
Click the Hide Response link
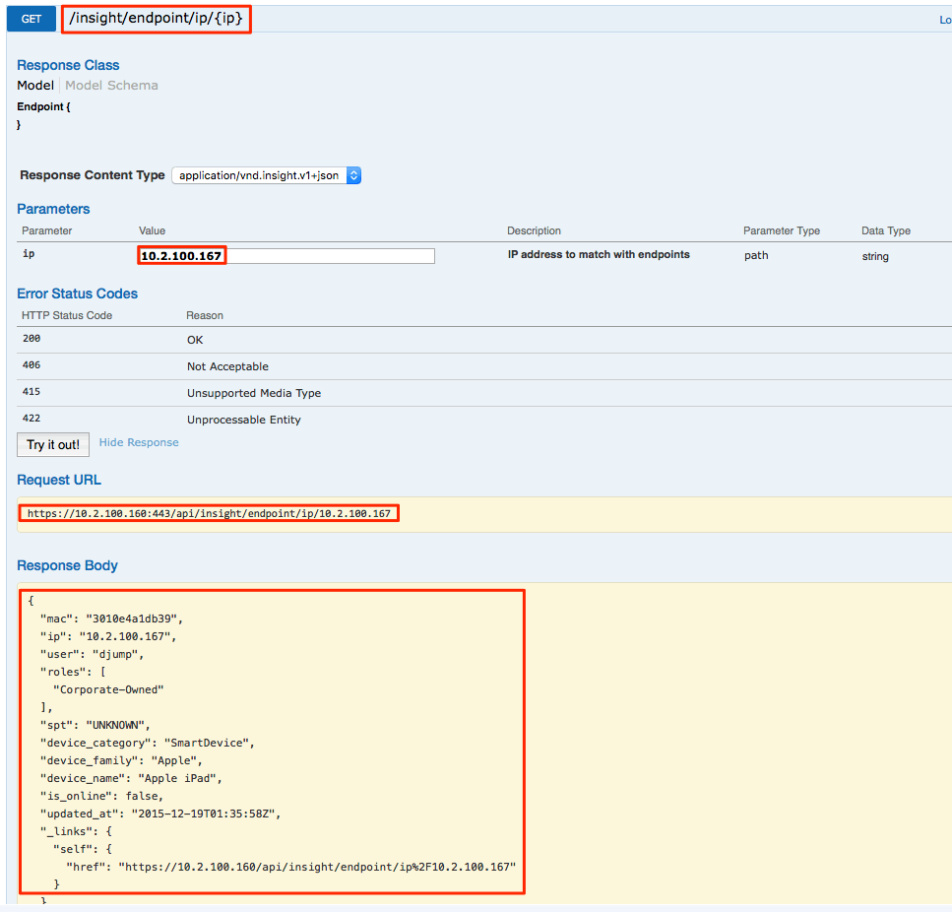(x=139, y=442)
